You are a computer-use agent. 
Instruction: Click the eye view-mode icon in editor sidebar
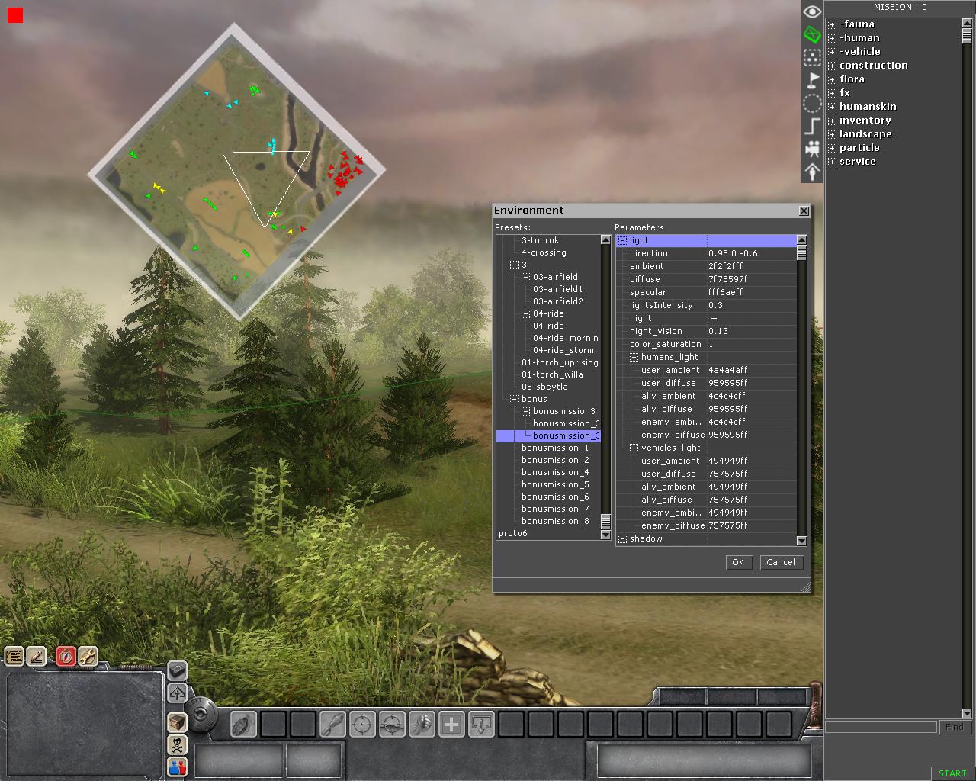coord(812,11)
